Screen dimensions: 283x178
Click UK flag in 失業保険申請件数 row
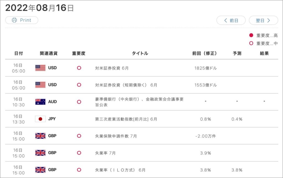40,136
